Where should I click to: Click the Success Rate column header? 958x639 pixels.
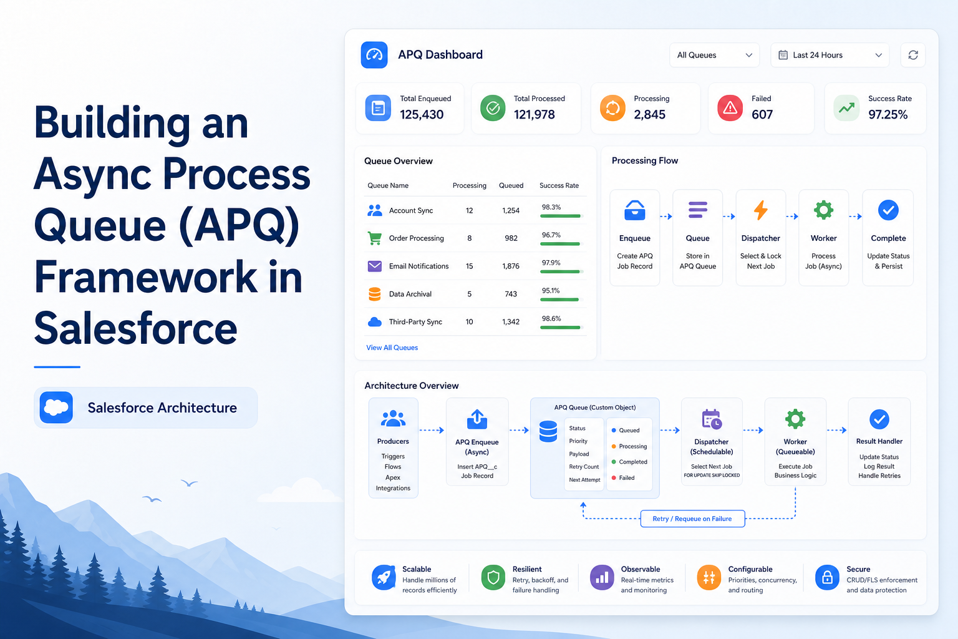tap(559, 185)
